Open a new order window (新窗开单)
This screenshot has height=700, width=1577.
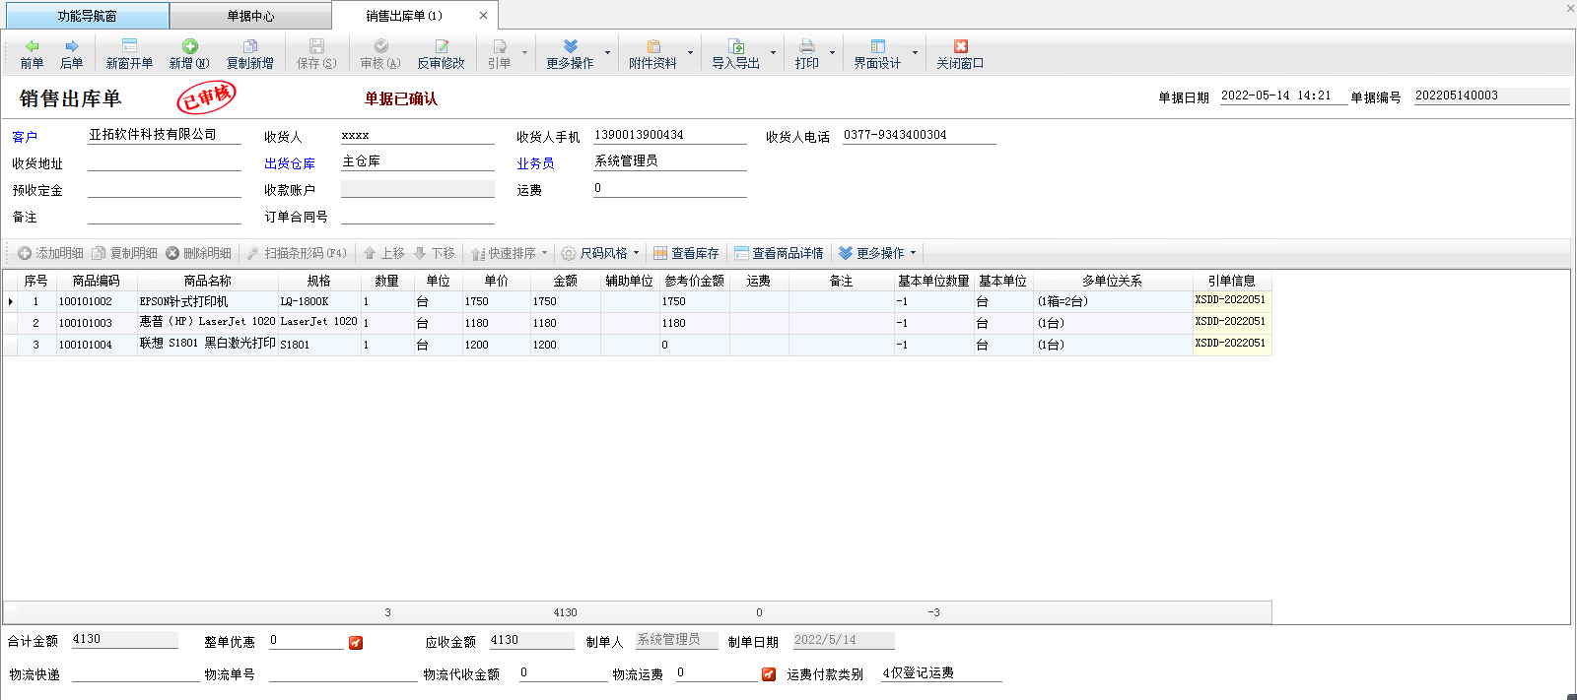coord(129,53)
